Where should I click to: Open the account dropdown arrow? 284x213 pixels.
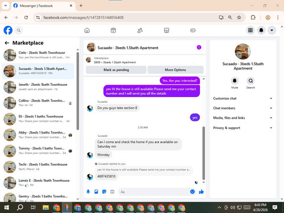pos(272,30)
